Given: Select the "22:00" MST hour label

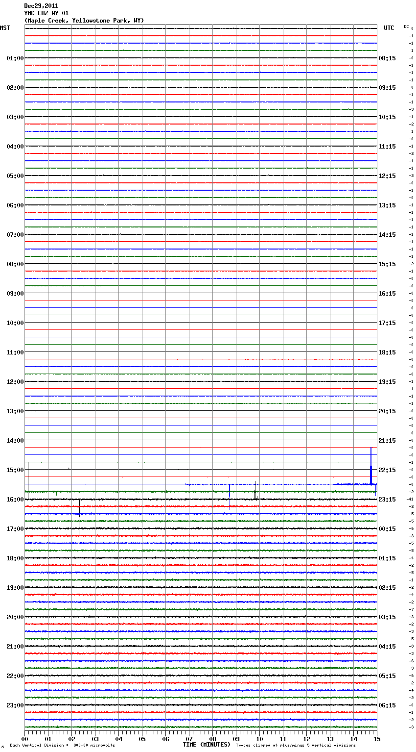Looking at the screenshot, I should point(15,676).
